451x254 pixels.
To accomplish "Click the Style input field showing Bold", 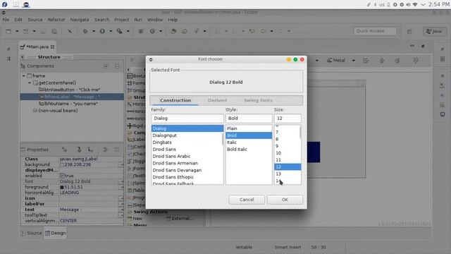I will 249,119.
